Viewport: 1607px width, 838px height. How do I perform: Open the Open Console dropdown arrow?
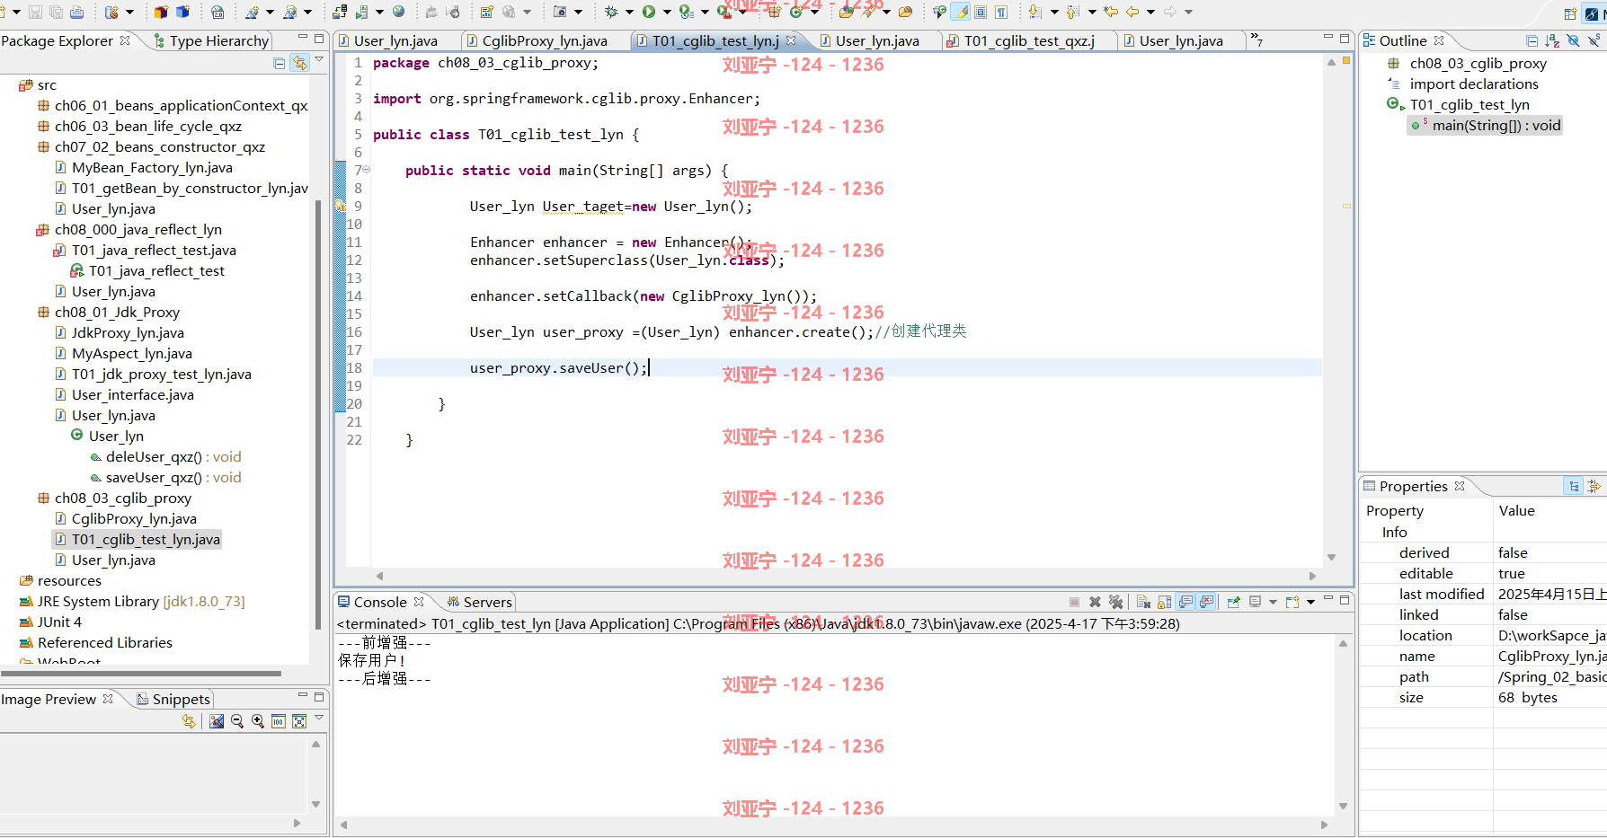[1310, 602]
